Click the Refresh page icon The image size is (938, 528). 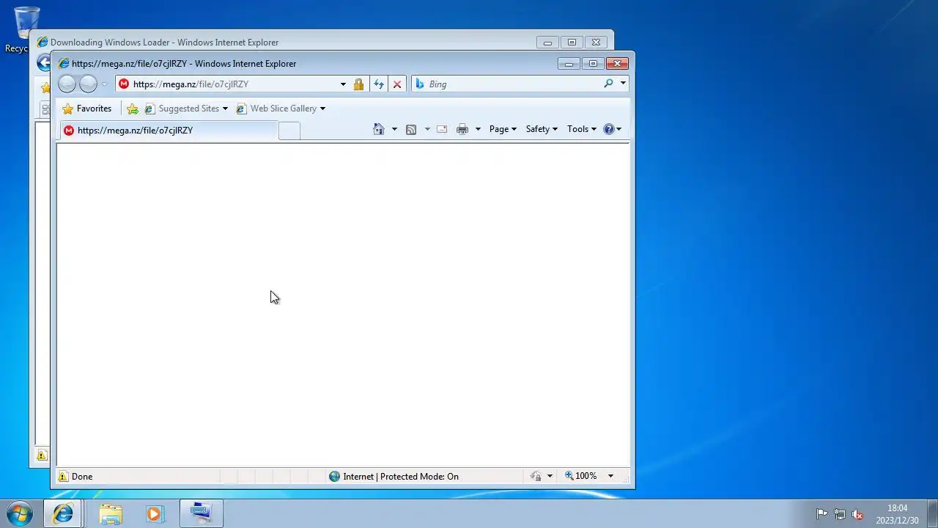(379, 84)
